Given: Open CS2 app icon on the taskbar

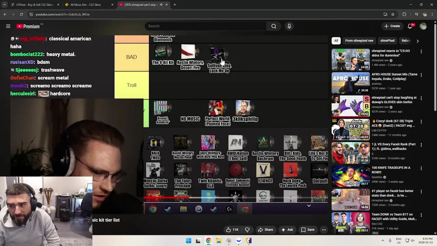Looking at the screenshot, I should (x=249, y=241).
